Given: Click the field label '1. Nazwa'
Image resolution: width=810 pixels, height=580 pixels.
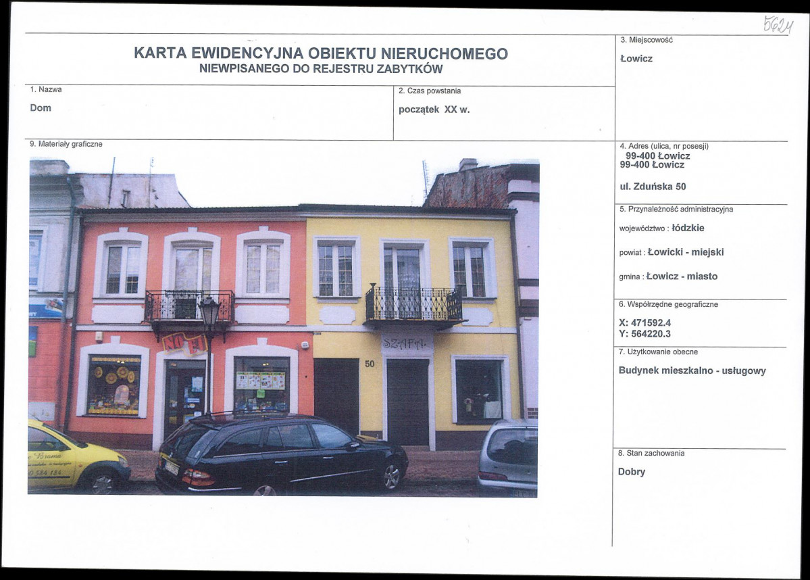Looking at the screenshot, I should (x=46, y=89).
